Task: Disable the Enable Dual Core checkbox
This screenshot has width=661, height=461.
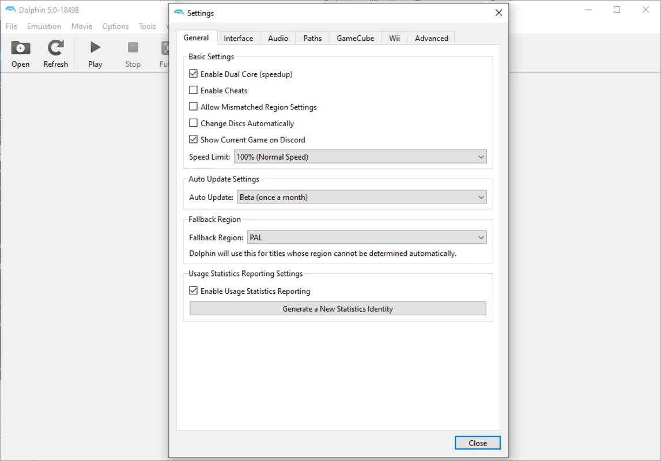Action: [x=194, y=74]
